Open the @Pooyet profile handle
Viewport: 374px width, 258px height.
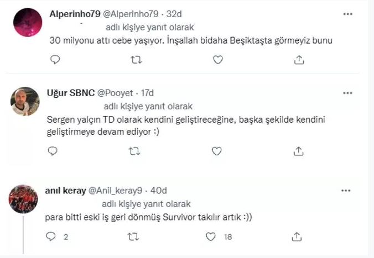pos(115,93)
